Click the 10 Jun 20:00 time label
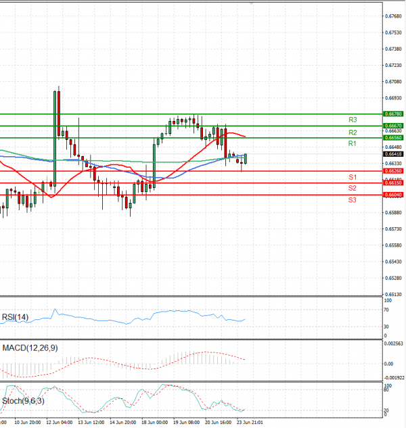 click(x=27, y=423)
